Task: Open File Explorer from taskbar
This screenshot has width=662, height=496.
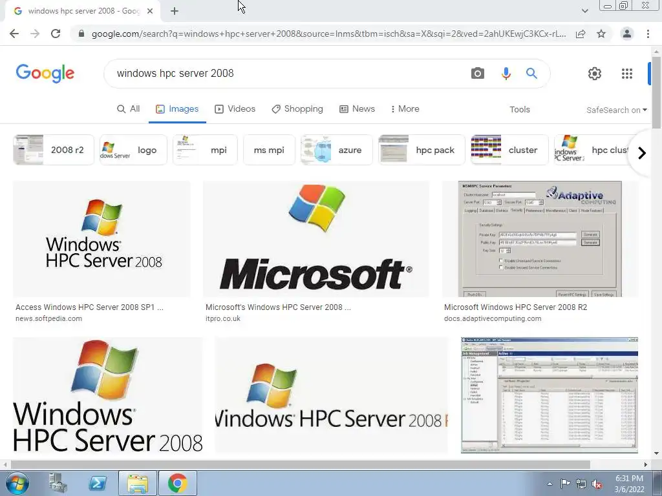Action: pyautogui.click(x=138, y=483)
